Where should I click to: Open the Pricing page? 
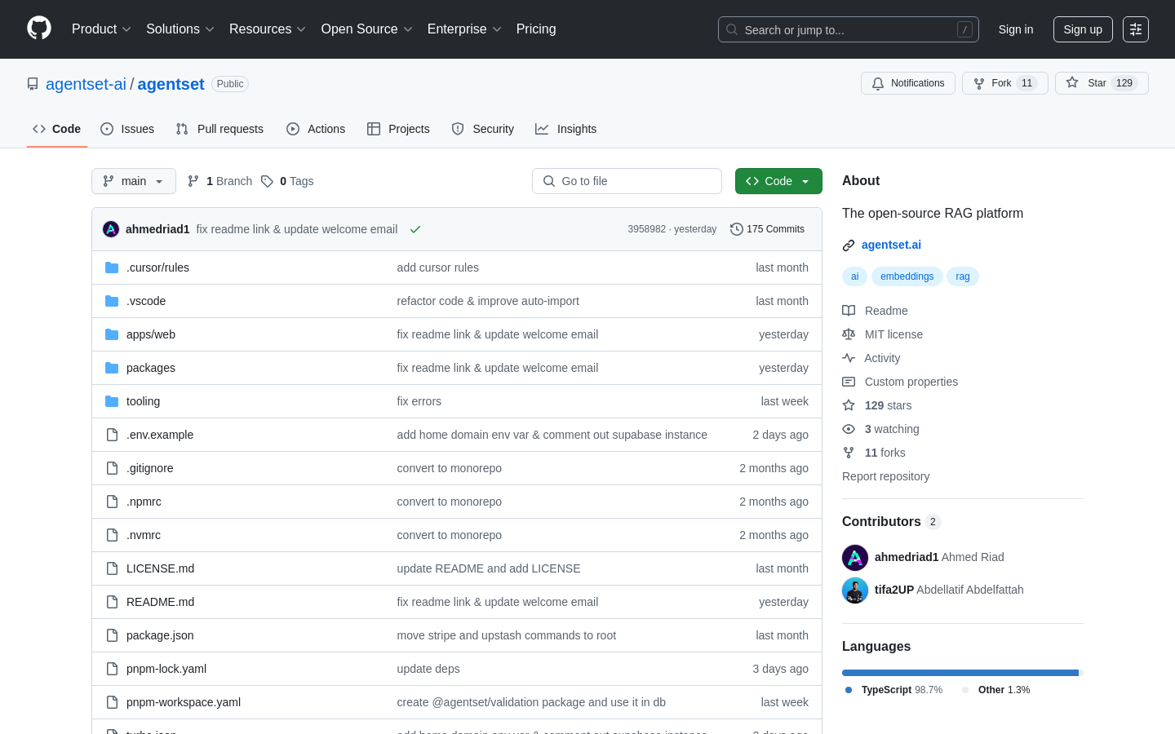[x=536, y=29]
